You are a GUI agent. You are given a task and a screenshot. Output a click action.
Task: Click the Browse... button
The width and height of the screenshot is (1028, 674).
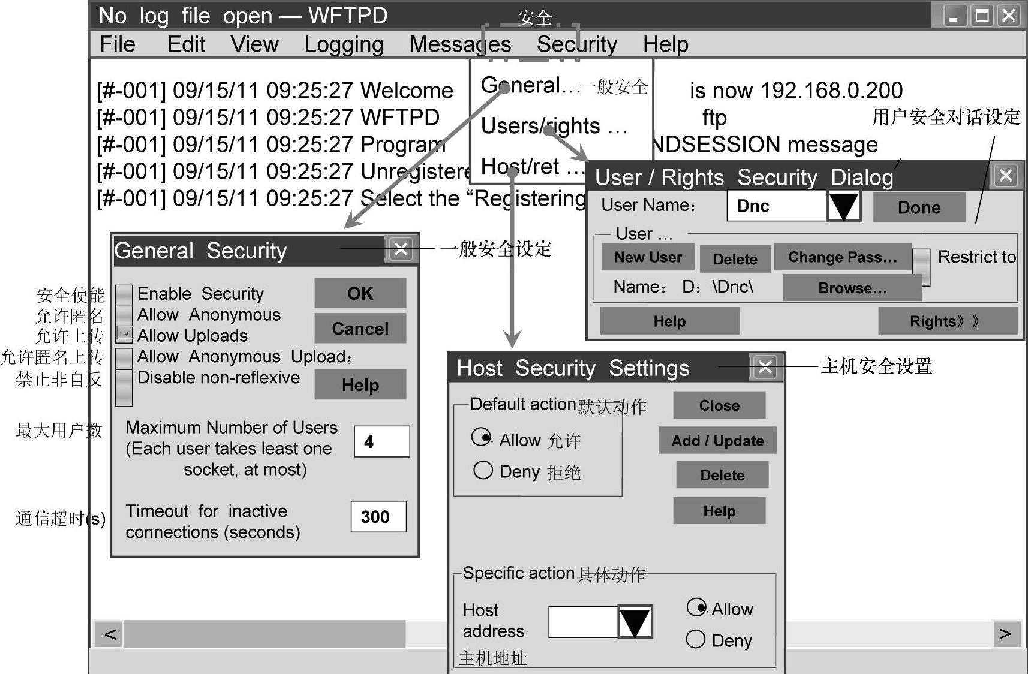tap(852, 288)
